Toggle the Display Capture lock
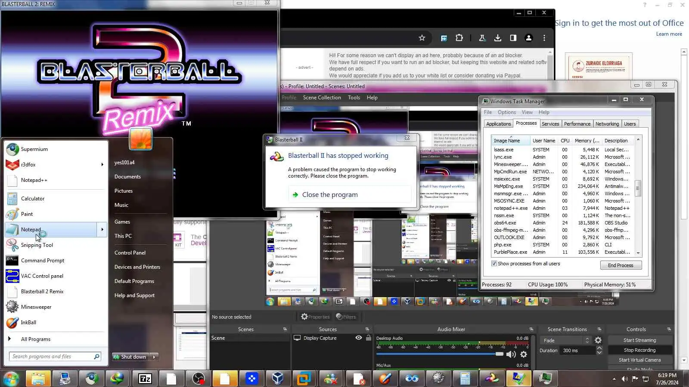Image resolution: width=689 pixels, height=387 pixels. [368, 338]
